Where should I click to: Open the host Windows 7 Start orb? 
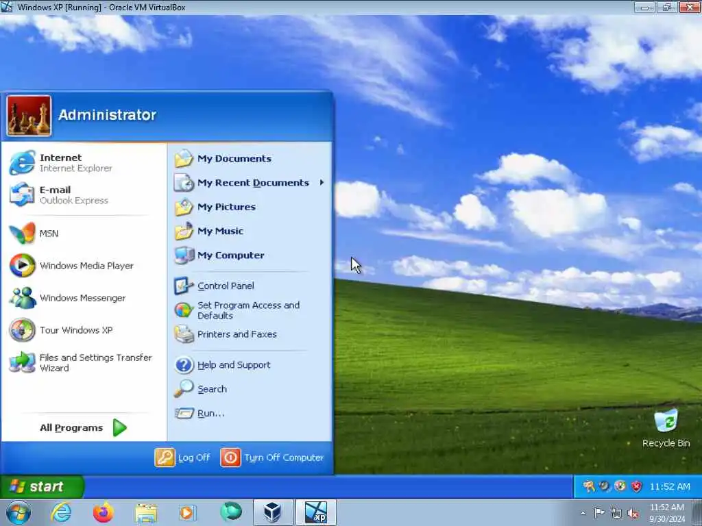click(x=19, y=512)
